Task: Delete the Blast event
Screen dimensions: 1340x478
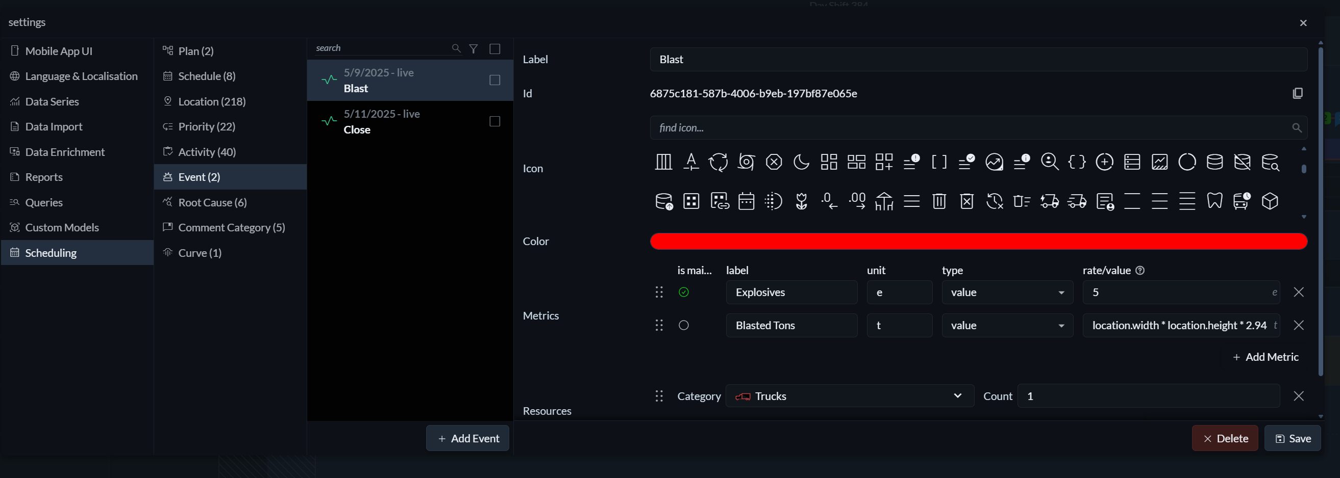Action: 1225,438
